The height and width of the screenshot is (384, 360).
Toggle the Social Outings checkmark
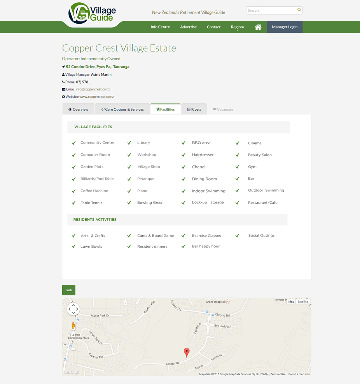click(x=238, y=235)
